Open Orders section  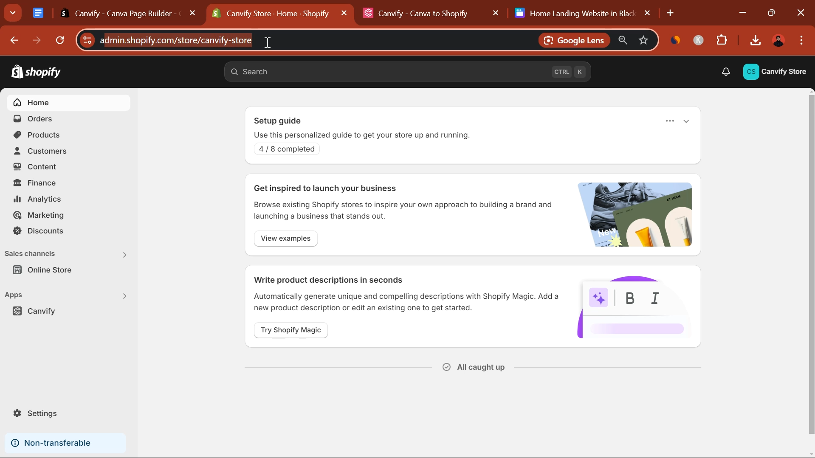(68, 119)
